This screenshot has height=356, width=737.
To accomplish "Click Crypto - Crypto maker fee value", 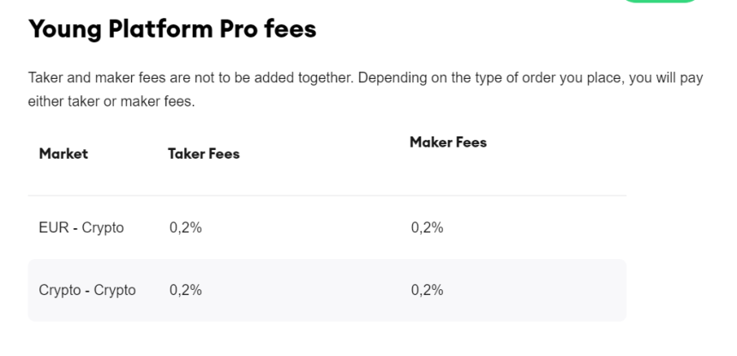I will coord(427,290).
